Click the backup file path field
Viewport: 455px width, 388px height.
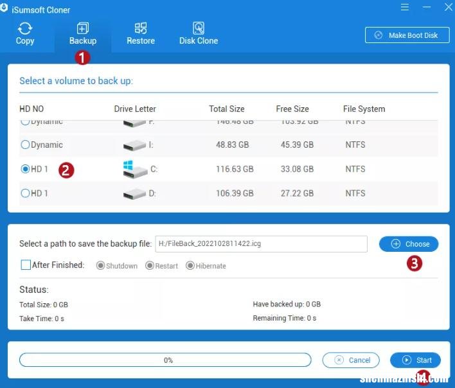pos(261,244)
